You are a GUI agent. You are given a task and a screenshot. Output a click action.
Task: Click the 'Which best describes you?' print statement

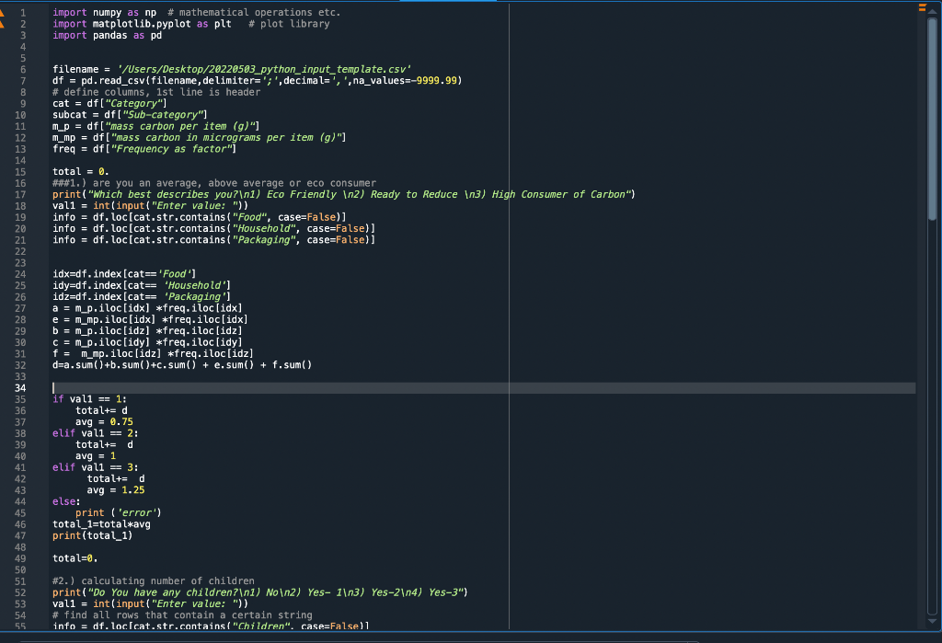point(344,195)
